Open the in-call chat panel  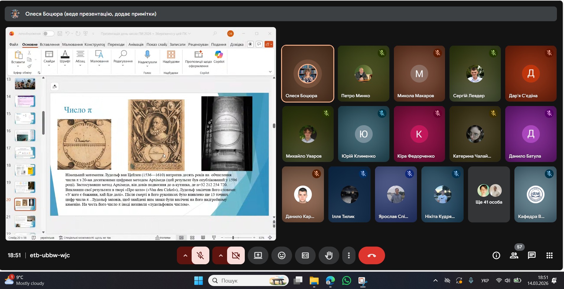point(532,255)
